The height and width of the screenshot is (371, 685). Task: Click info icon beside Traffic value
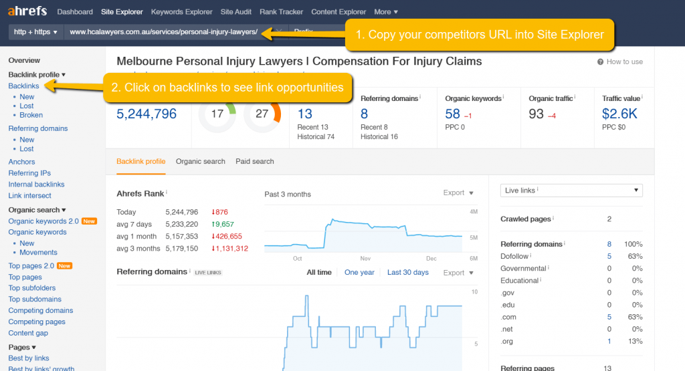click(643, 98)
